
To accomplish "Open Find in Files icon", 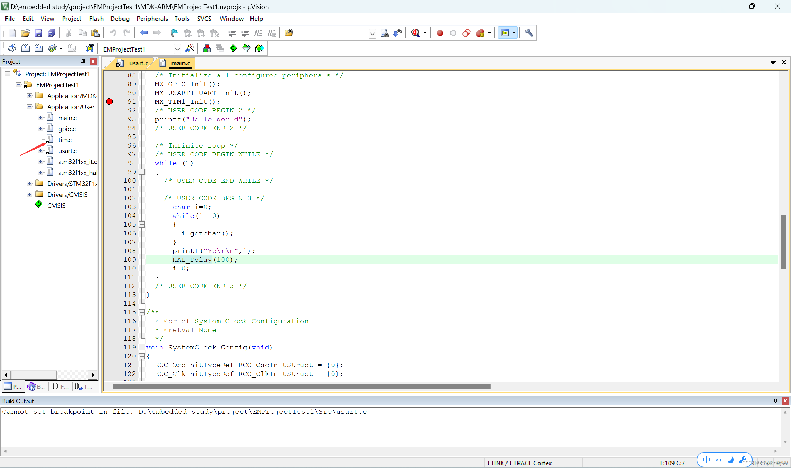I will click(288, 33).
